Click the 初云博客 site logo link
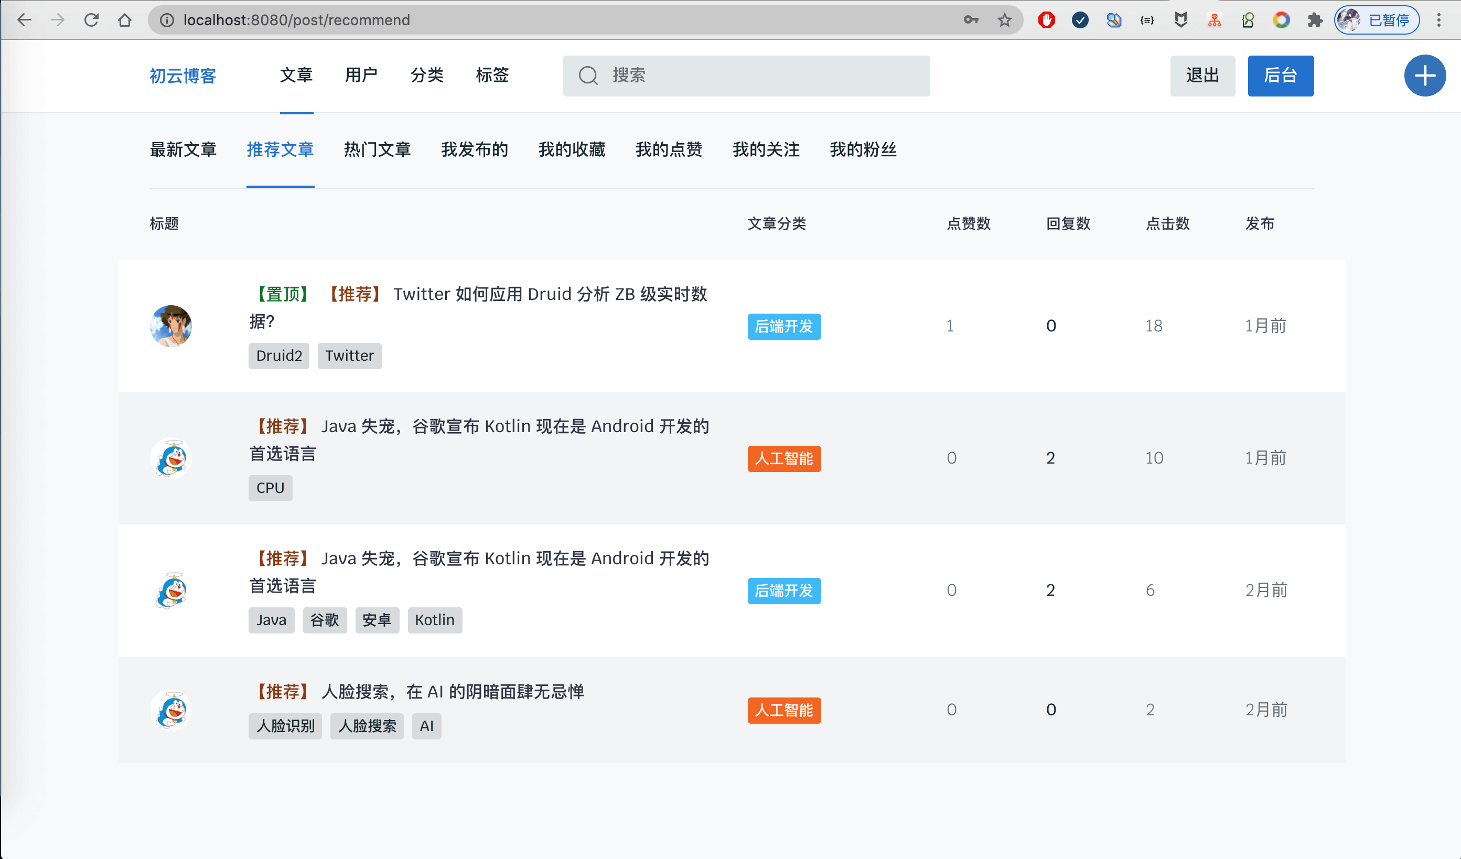The height and width of the screenshot is (859, 1461). pos(182,74)
